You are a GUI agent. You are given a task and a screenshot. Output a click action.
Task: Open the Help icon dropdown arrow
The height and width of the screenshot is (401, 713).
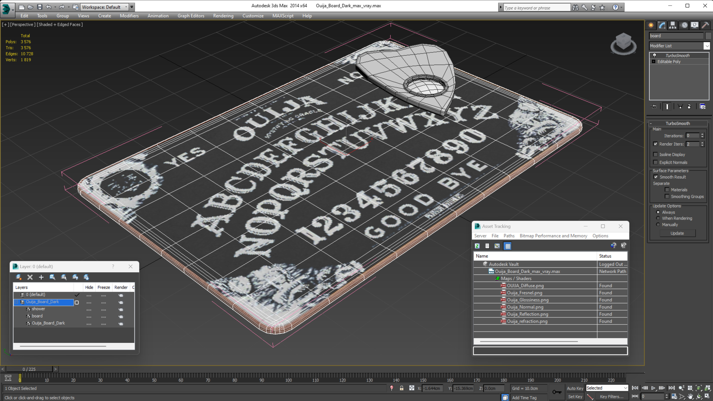(621, 7)
